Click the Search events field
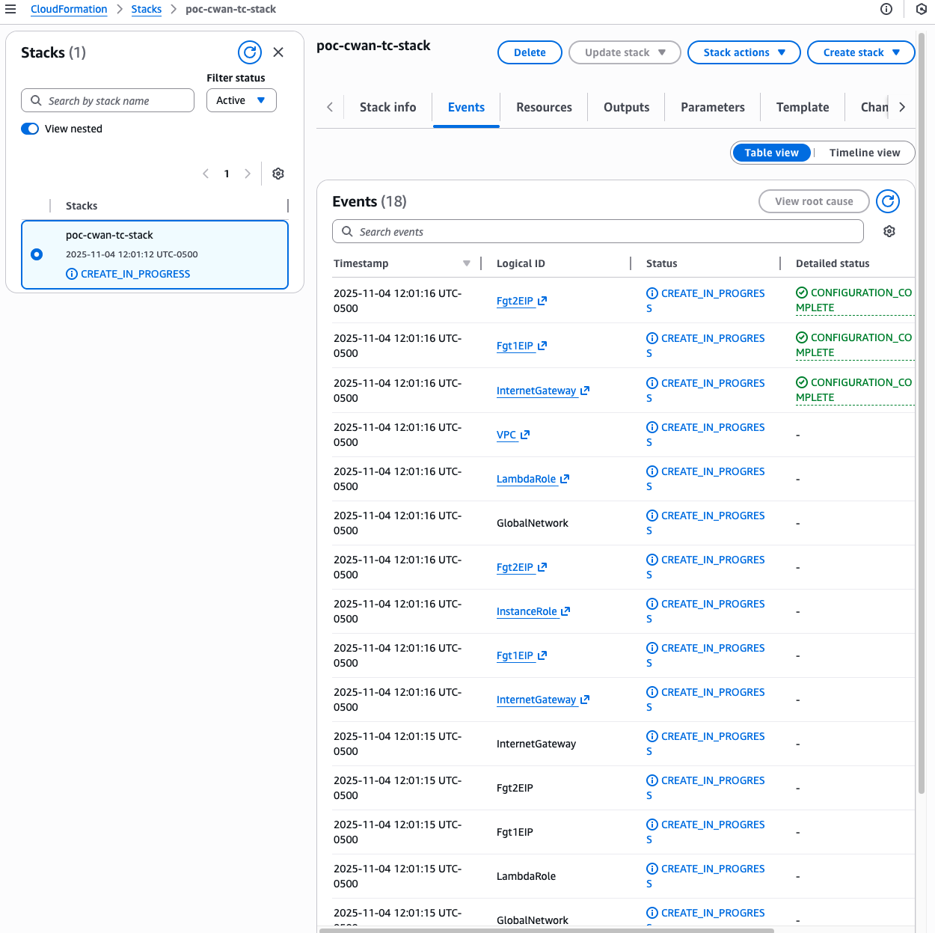 [x=598, y=232]
